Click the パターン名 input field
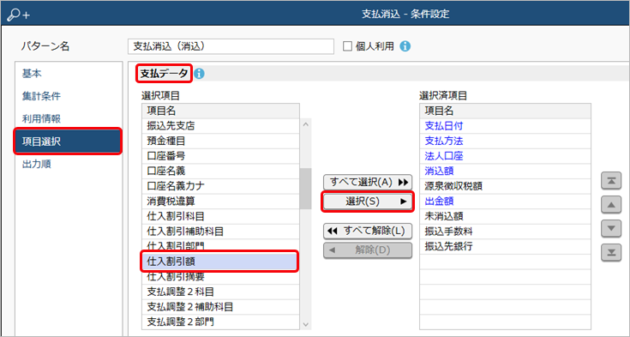Viewport: 630px width, 337px height. [231, 46]
